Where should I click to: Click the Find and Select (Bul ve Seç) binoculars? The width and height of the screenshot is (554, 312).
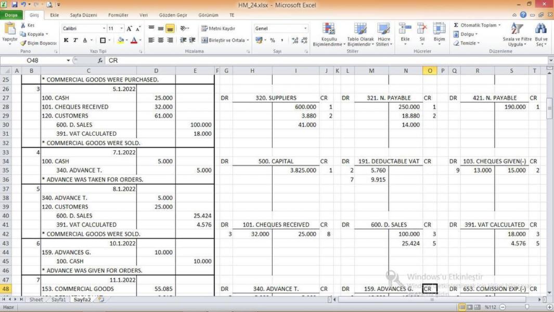541,34
